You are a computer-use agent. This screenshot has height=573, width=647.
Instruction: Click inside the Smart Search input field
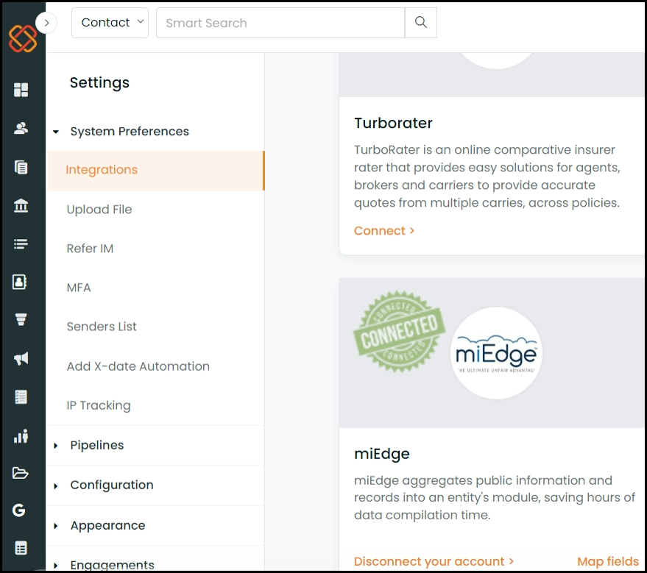coord(280,23)
